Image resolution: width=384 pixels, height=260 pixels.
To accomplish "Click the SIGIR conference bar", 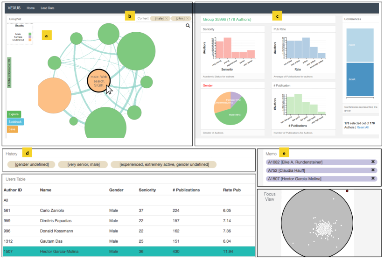I will click(x=360, y=79).
